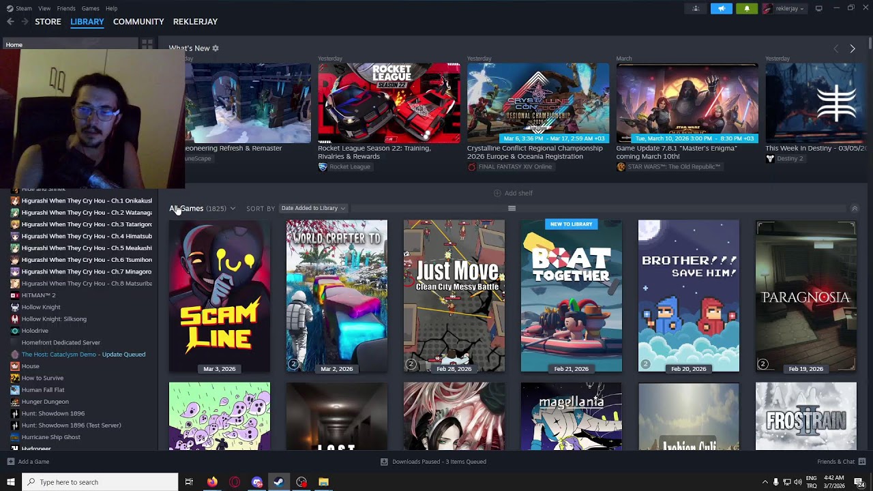This screenshot has height=491, width=873.
Task: Open the REKLERJAY profile tab
Action: point(195,22)
